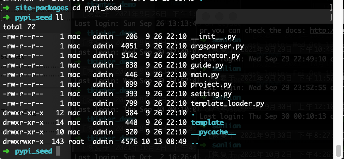The width and height of the screenshot is (344, 159).
Task: Click the guide.py filename
Action: pos(207,65)
